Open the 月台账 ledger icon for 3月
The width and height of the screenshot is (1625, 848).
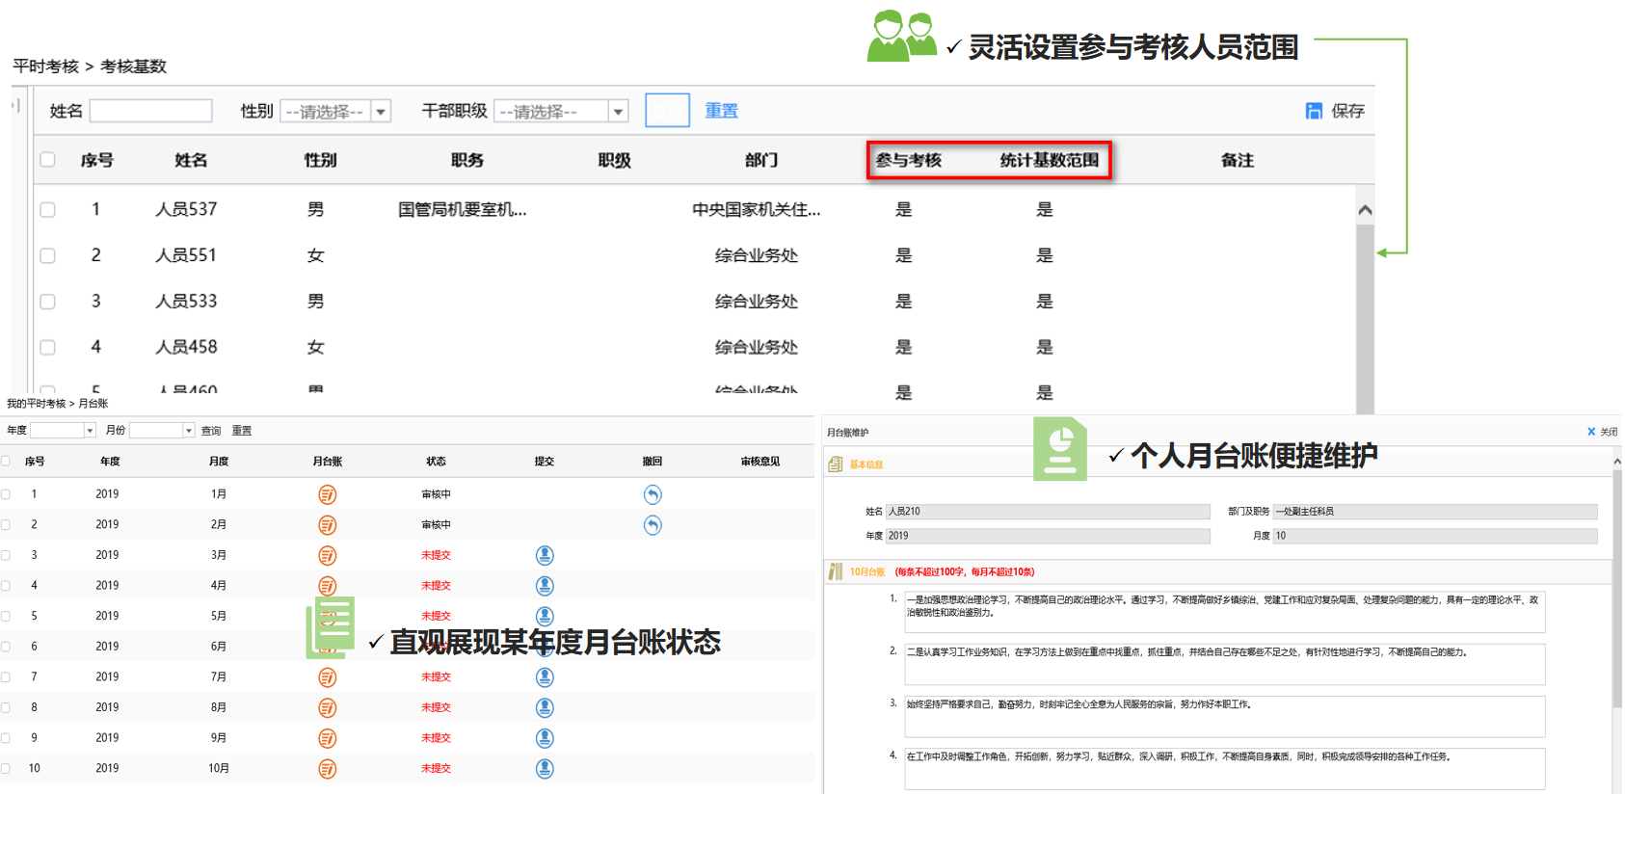328,555
